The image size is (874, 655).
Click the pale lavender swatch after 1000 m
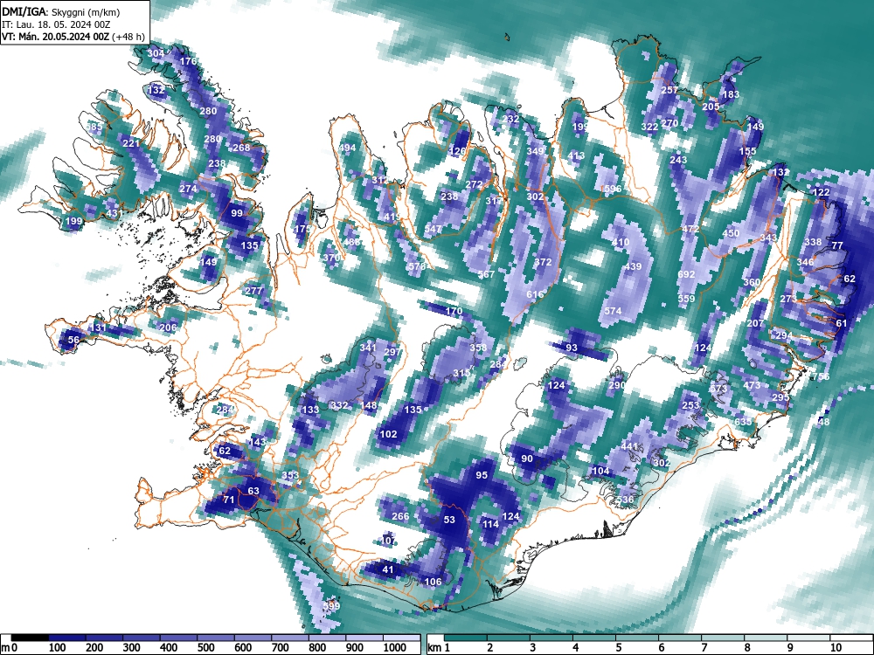click(401, 638)
